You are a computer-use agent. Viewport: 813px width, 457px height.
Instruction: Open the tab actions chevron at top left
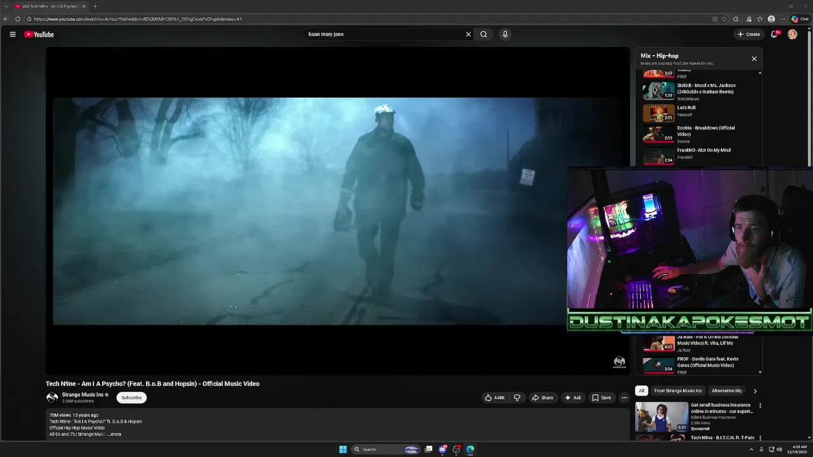6,6
